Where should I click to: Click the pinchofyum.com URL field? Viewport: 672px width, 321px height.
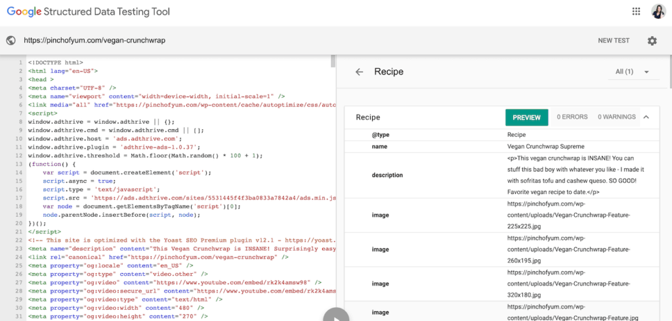[94, 41]
